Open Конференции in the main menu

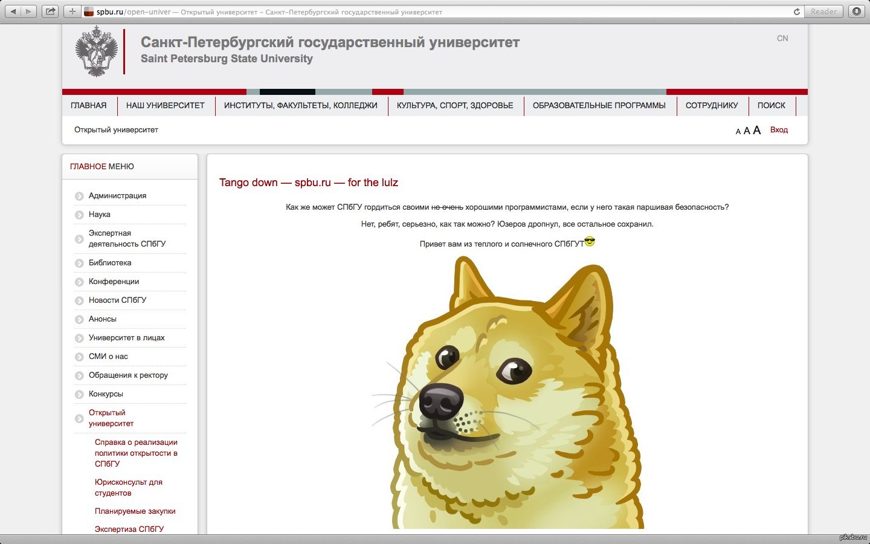[114, 281]
